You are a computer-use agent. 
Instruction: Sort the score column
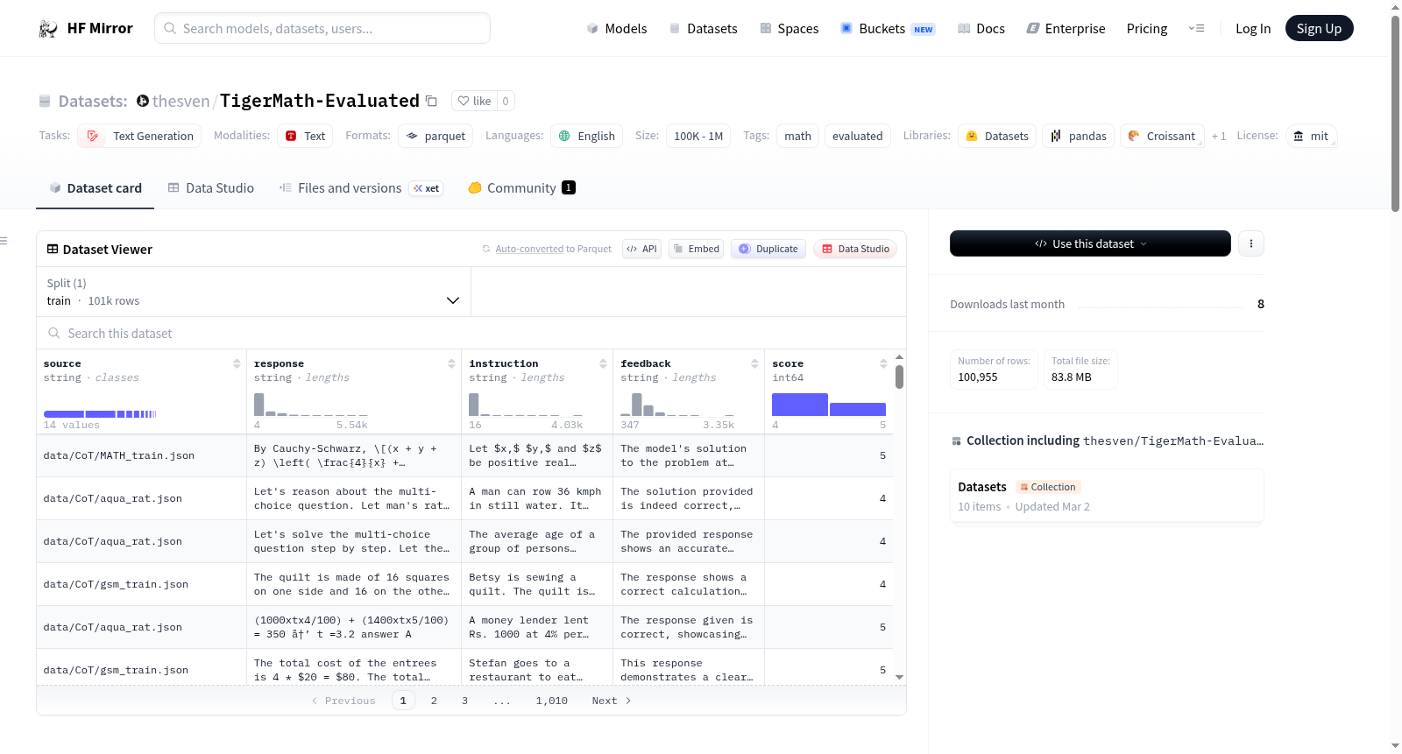click(x=883, y=363)
